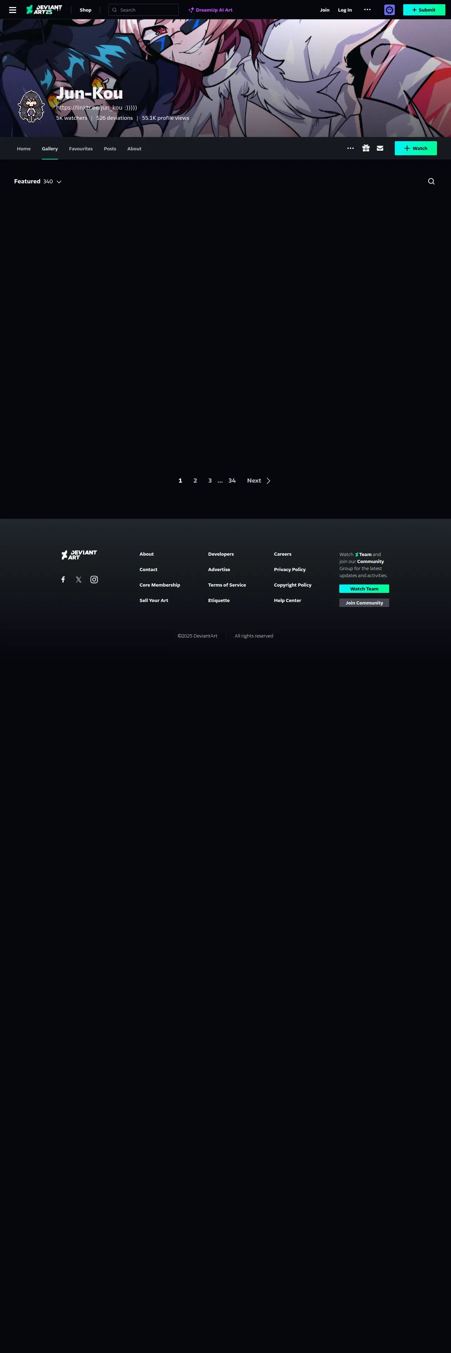This screenshot has height=1353, width=451.
Task: Click the 526 deviations stat
Action: 115,118
